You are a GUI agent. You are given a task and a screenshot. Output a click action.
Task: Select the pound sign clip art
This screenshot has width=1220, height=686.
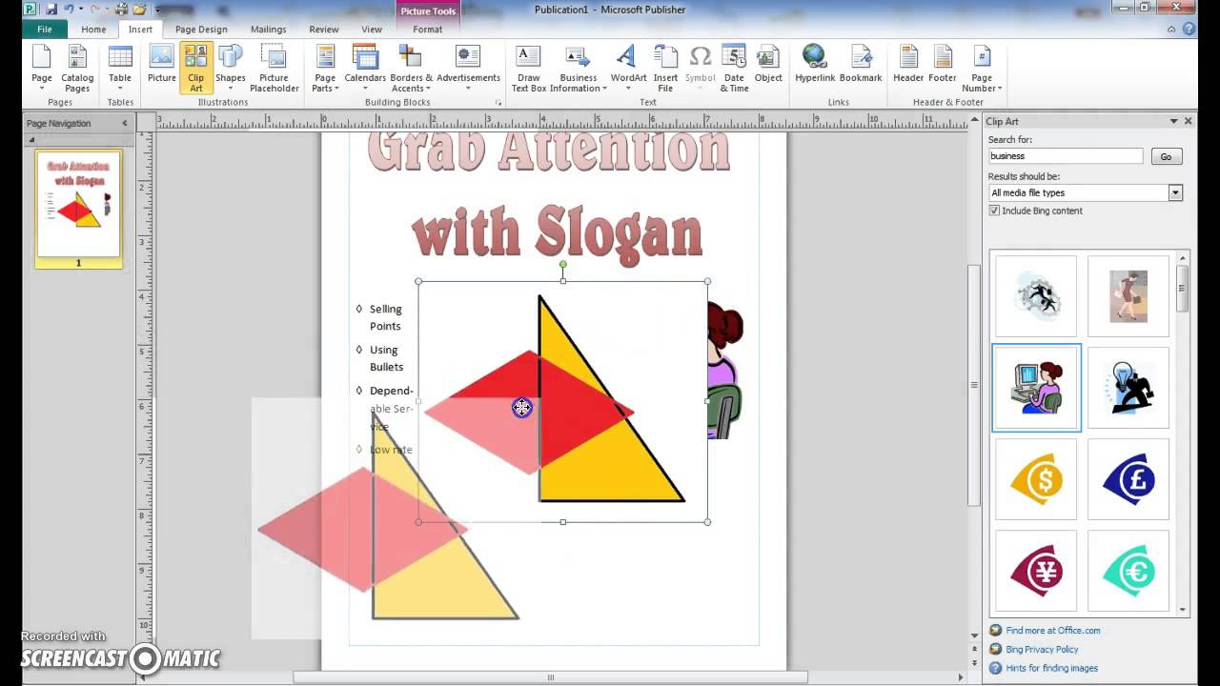point(1128,479)
